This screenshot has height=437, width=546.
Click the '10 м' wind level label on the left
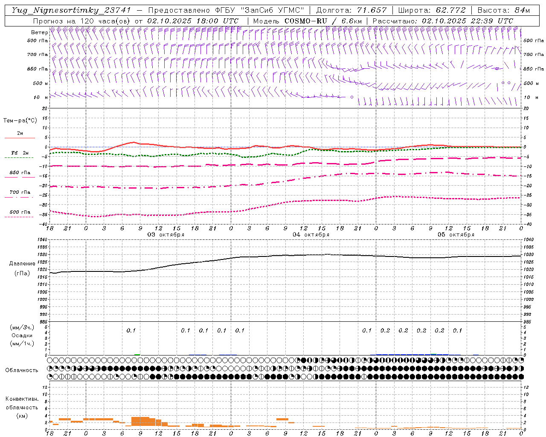(41, 97)
